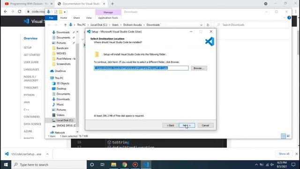Image resolution: width=300 pixels, height=169 pixels.
Task: Open SETUP section in docs sidebar
Action: (28, 47)
